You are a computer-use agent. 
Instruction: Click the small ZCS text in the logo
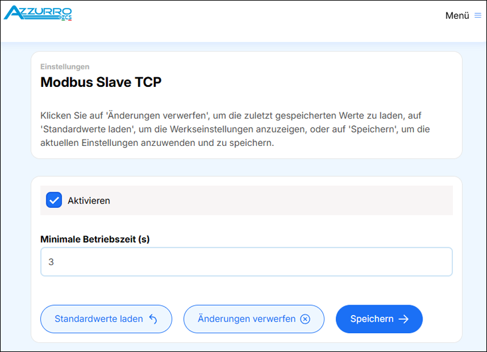pos(66,18)
